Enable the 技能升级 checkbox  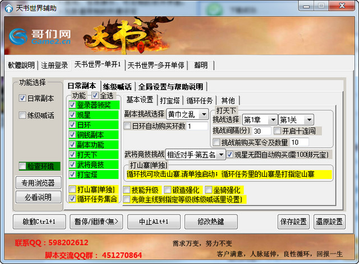click(127, 190)
